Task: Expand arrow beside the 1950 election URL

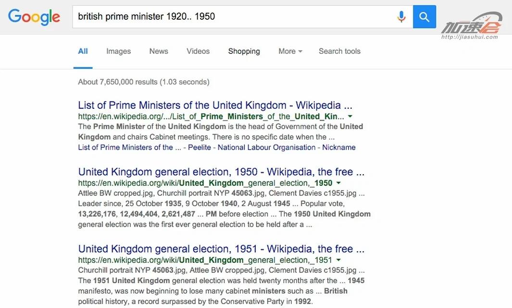Action: 338,183
